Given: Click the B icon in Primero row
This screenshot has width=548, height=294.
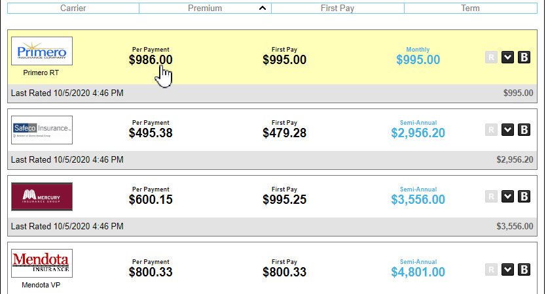Looking at the screenshot, I should pyautogui.click(x=524, y=57).
